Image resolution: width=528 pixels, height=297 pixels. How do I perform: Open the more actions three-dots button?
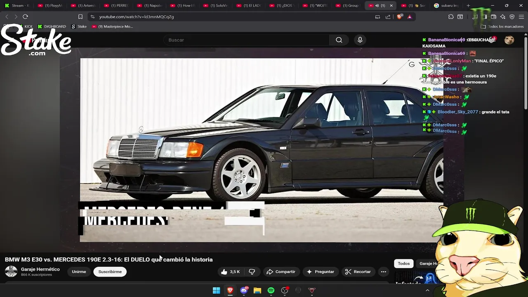pyautogui.click(x=383, y=271)
